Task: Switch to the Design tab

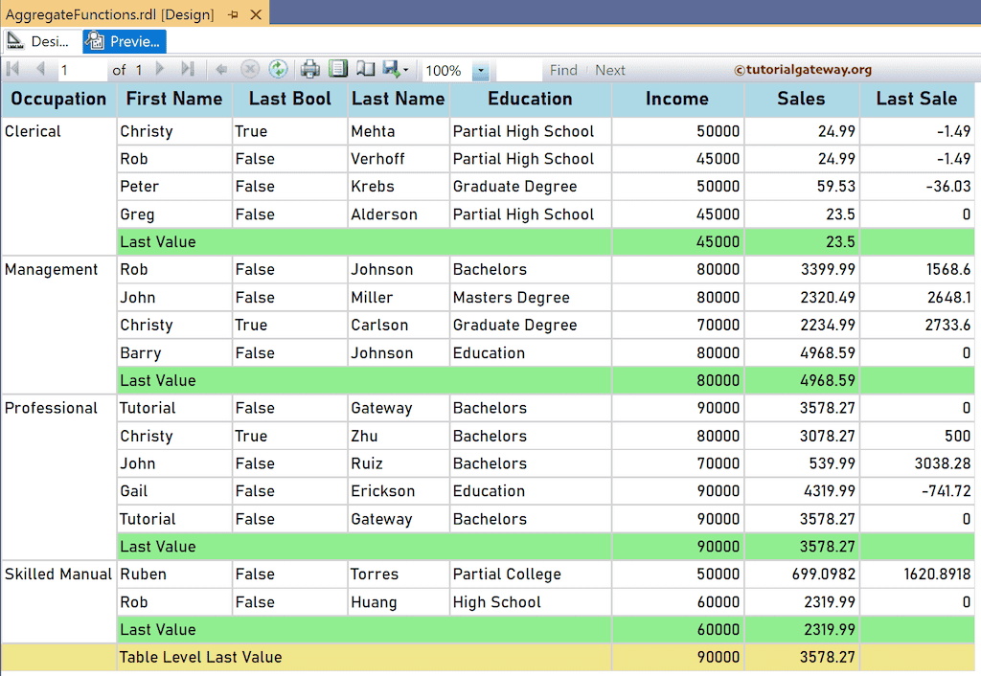Action: (41, 41)
